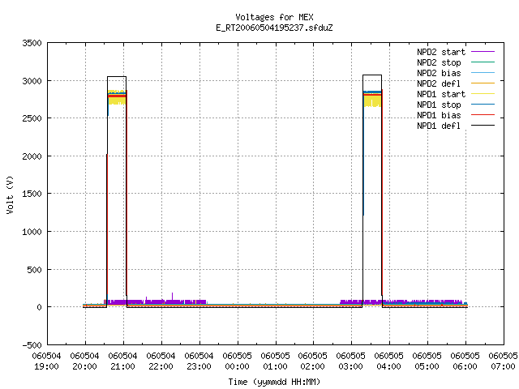Click the plot title 'Voltages for MEX'

(274, 17)
